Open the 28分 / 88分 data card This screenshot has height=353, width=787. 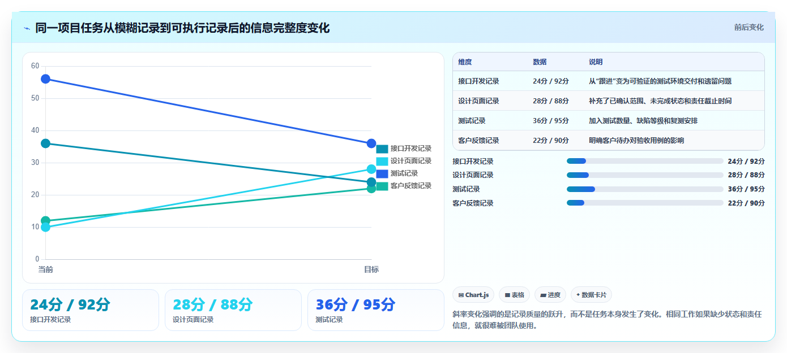(233, 310)
